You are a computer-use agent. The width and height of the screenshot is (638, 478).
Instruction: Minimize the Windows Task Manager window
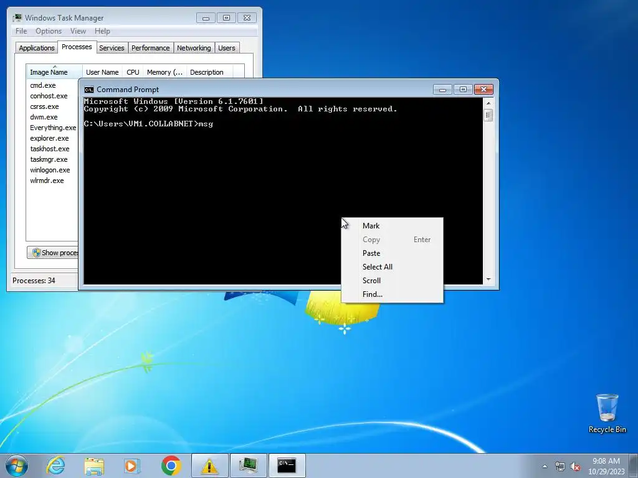(x=206, y=18)
